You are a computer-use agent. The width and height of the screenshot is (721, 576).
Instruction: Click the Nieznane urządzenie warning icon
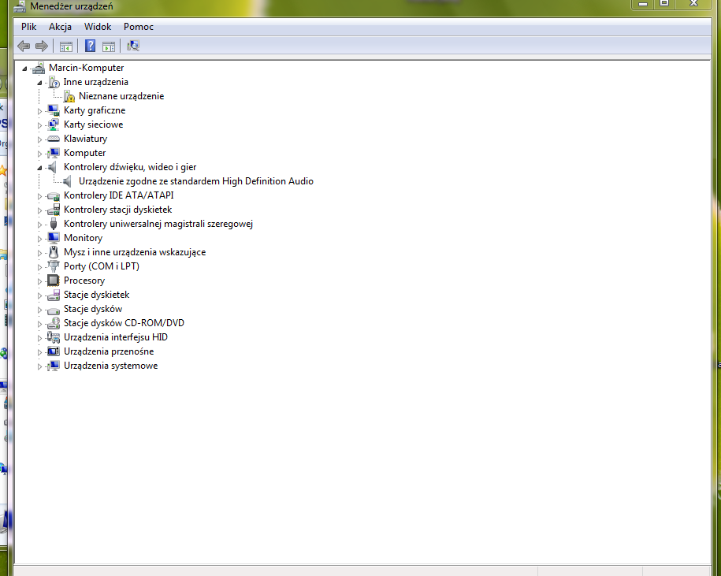[x=69, y=96]
